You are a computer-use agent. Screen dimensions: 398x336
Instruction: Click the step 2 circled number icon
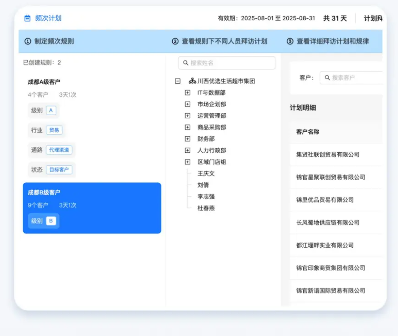[x=175, y=42]
